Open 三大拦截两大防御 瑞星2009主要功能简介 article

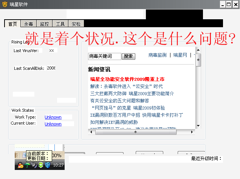click(132, 94)
